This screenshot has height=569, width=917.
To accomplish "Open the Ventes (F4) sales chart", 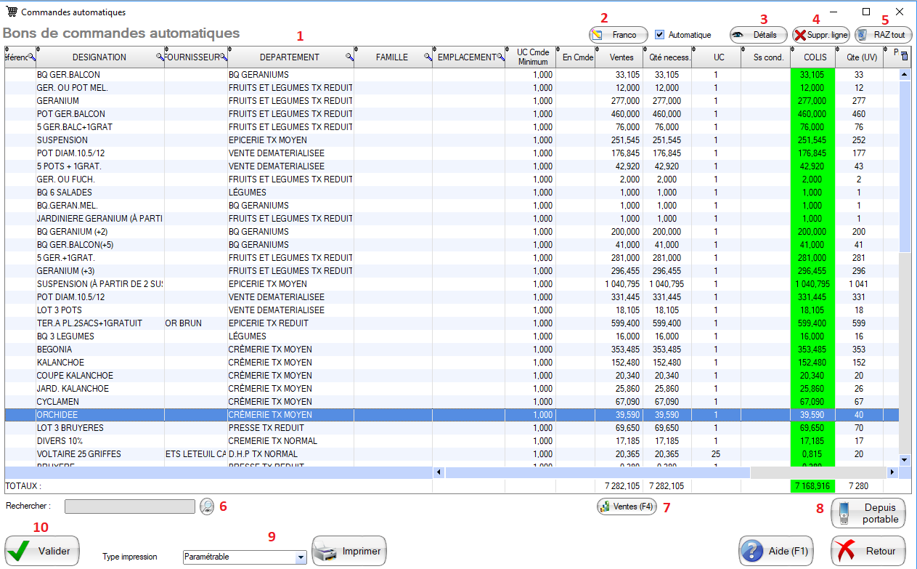I will click(627, 507).
